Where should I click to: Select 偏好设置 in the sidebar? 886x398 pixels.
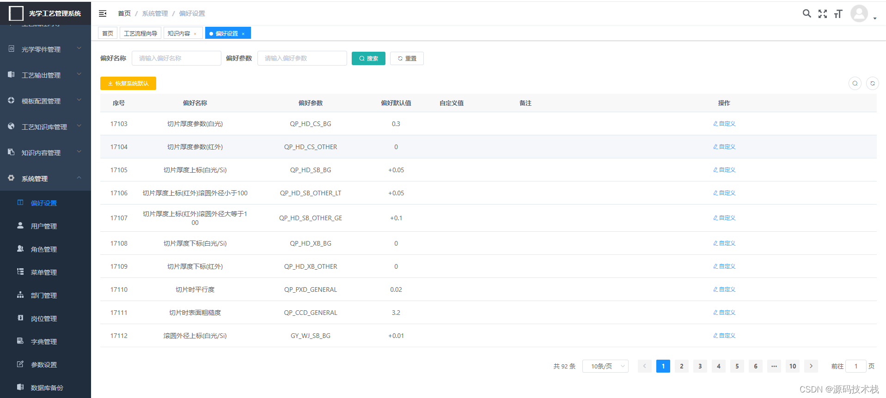45,203
